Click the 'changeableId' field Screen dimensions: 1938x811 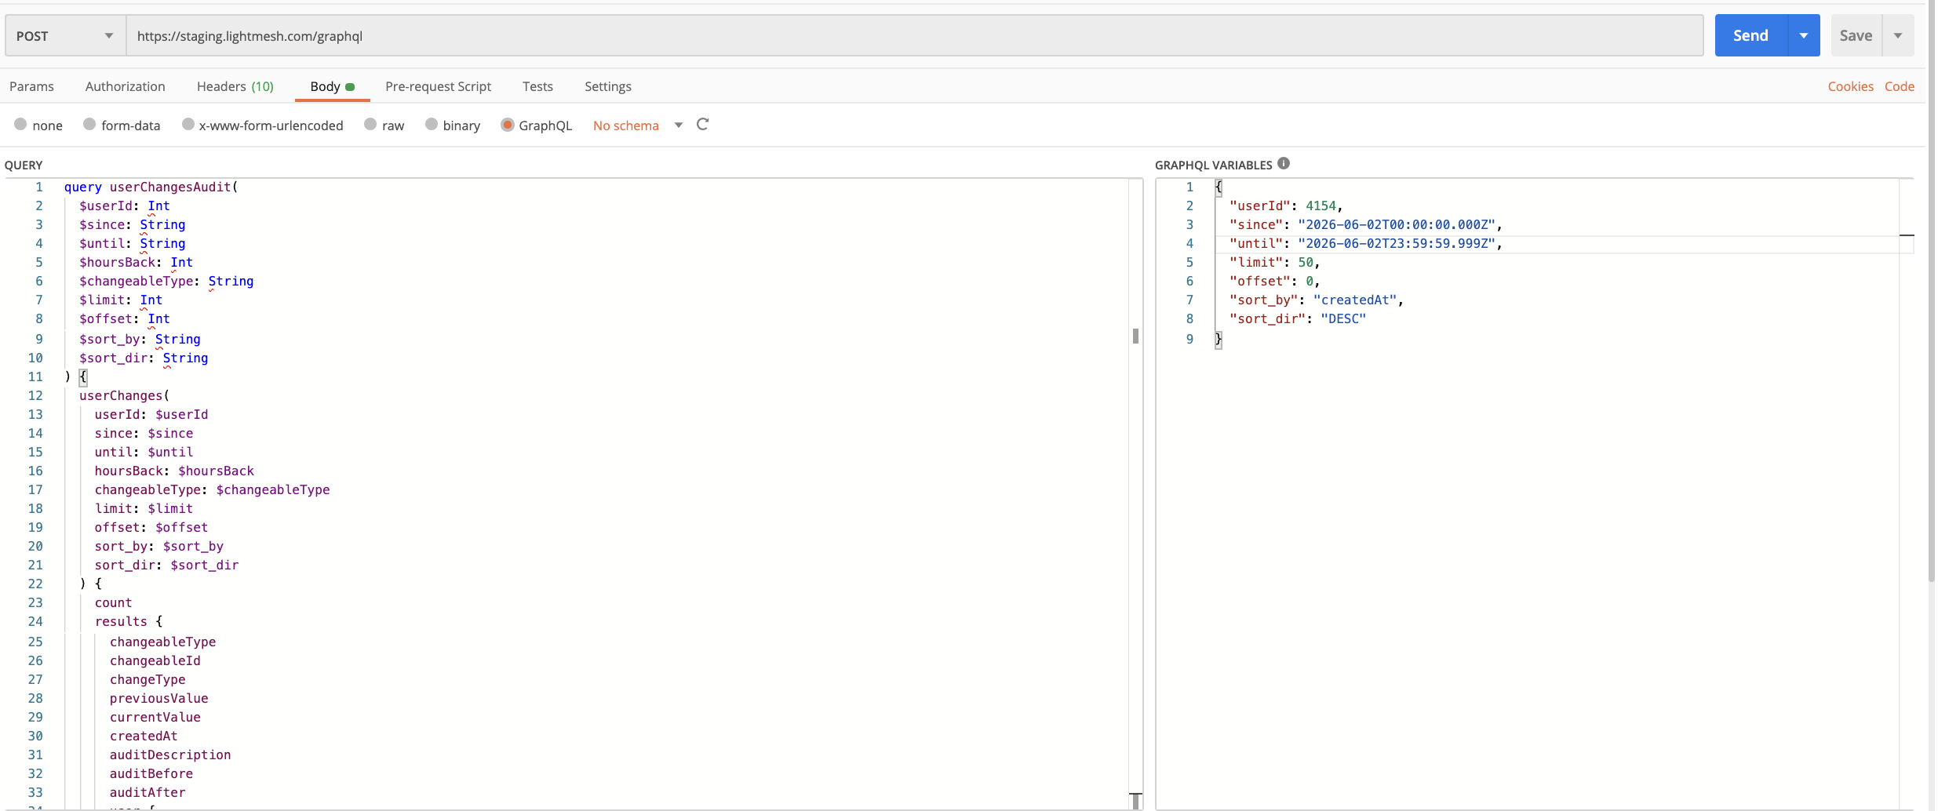click(155, 660)
